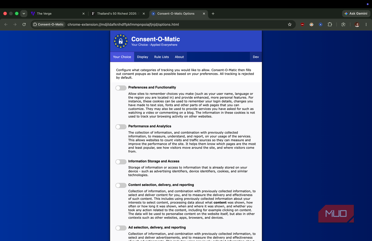372x241 pixels.
Task: Open the glasses-face extension icon in toolbar
Action: click(312, 25)
